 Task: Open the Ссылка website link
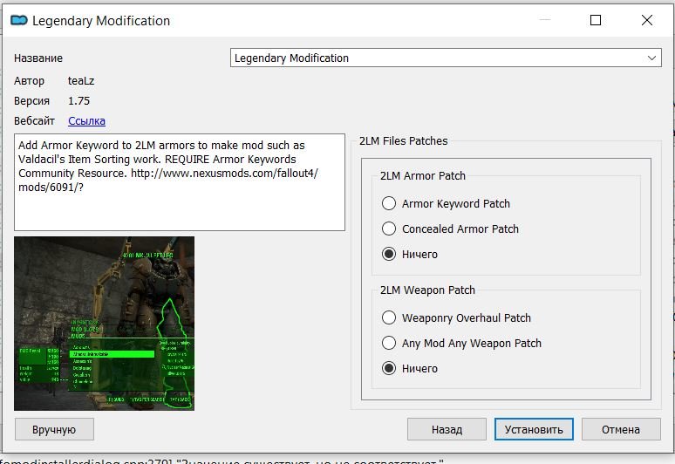coord(86,121)
